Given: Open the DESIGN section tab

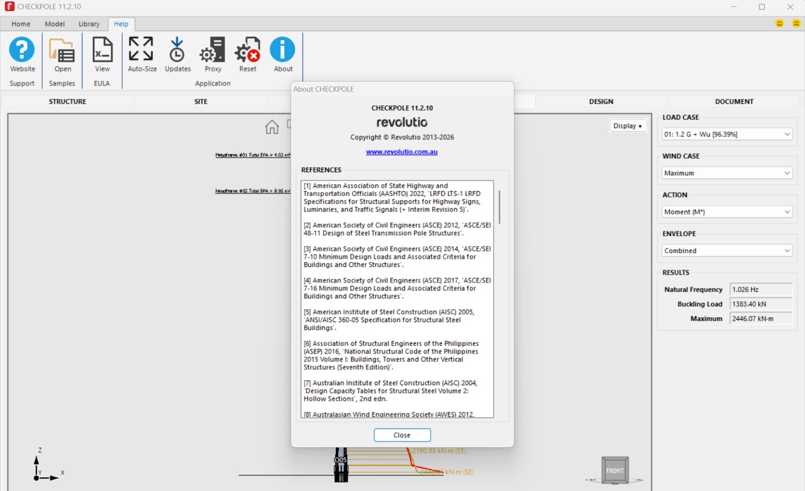Looking at the screenshot, I should coord(601,101).
